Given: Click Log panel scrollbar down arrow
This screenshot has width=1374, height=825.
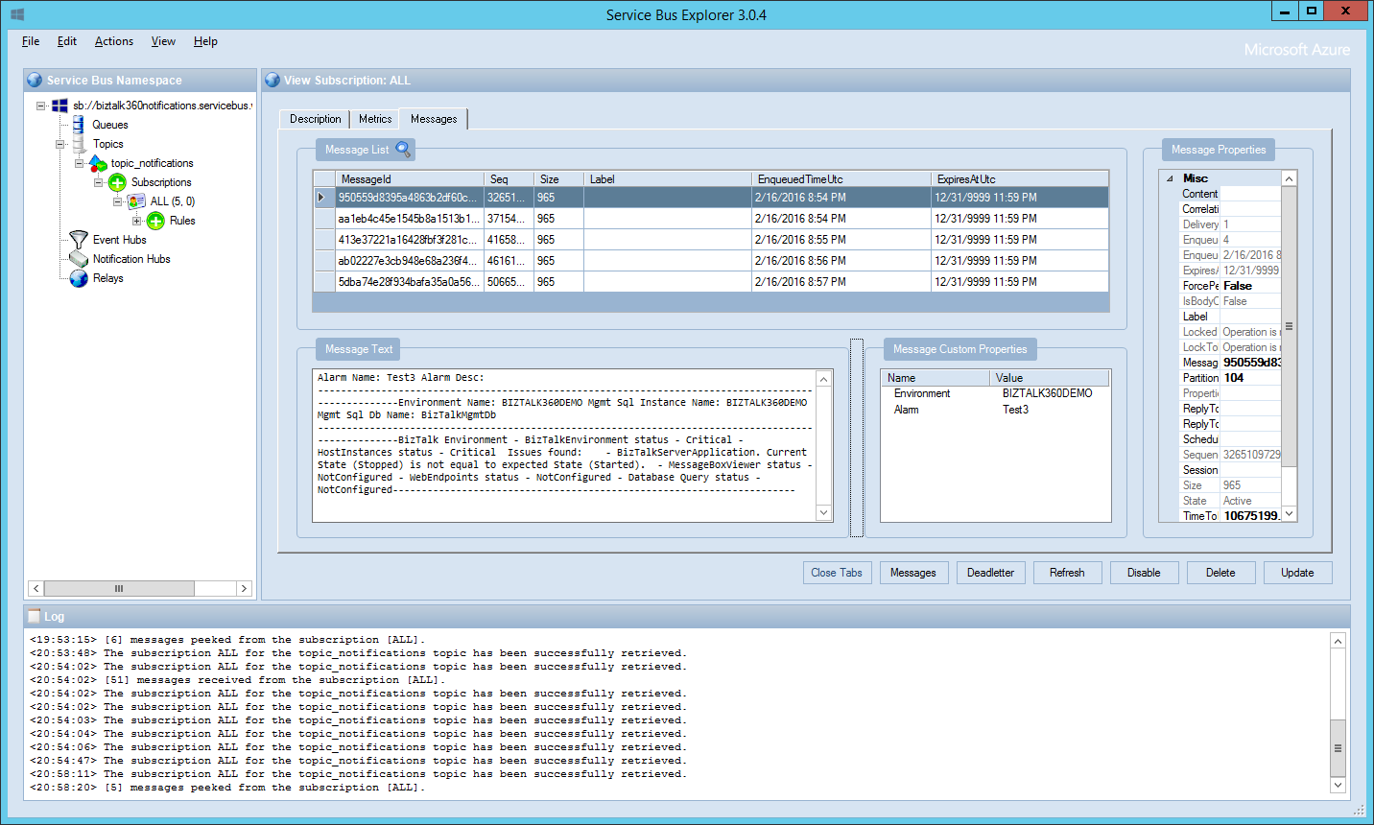Looking at the screenshot, I should (x=1338, y=785).
